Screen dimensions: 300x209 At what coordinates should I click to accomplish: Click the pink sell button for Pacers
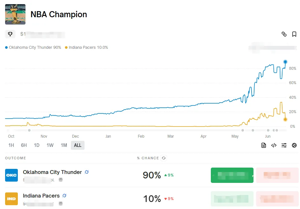[x=277, y=199]
